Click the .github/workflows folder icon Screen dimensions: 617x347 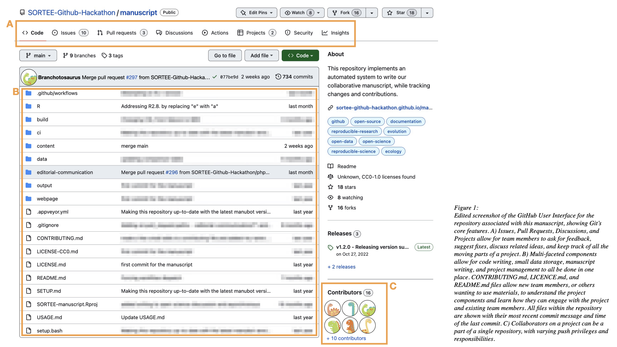pyautogui.click(x=29, y=93)
